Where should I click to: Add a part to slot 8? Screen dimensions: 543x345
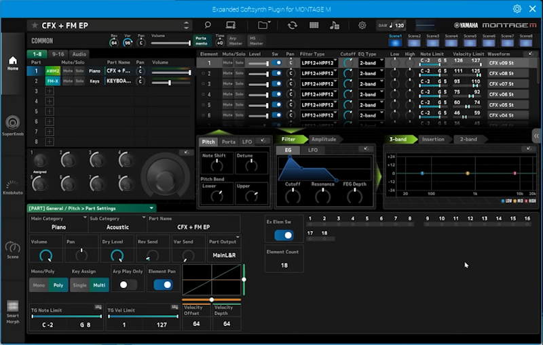coord(50,142)
